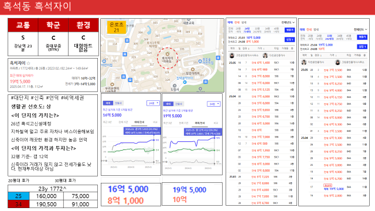Click the 청호아파트 building marker on map
Screen dimensions: 375x211
(x=193, y=70)
